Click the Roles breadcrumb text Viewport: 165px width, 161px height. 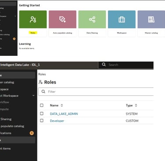point(42,74)
